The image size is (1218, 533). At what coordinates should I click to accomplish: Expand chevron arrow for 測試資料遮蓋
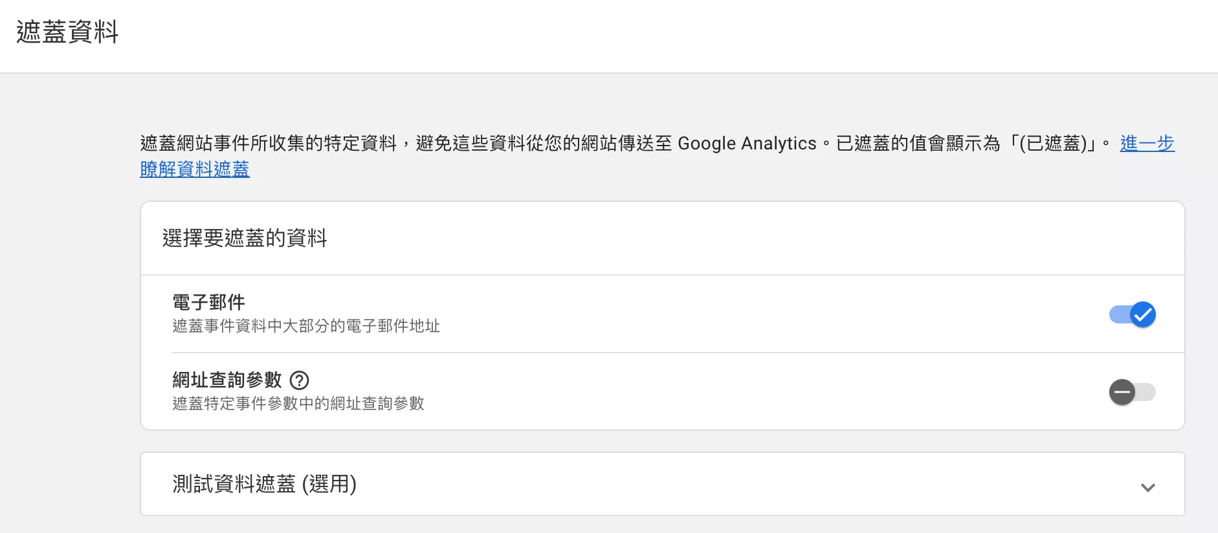click(1148, 487)
